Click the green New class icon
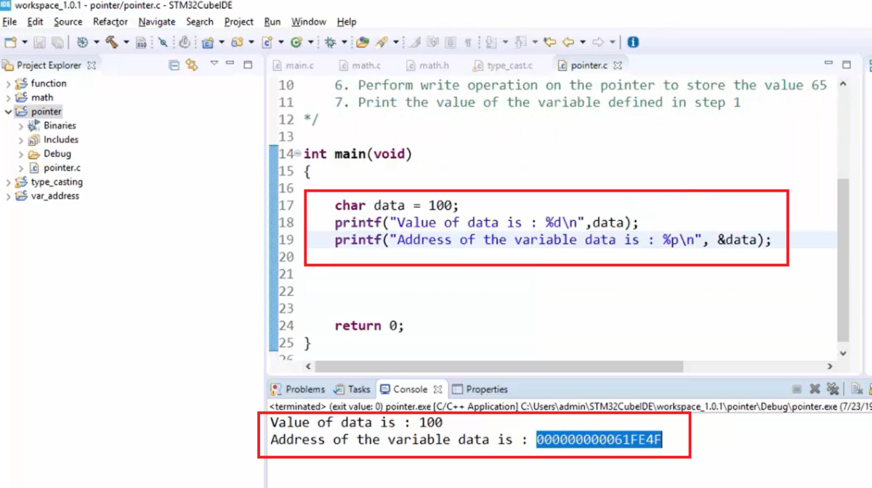872x488 pixels. [x=296, y=42]
